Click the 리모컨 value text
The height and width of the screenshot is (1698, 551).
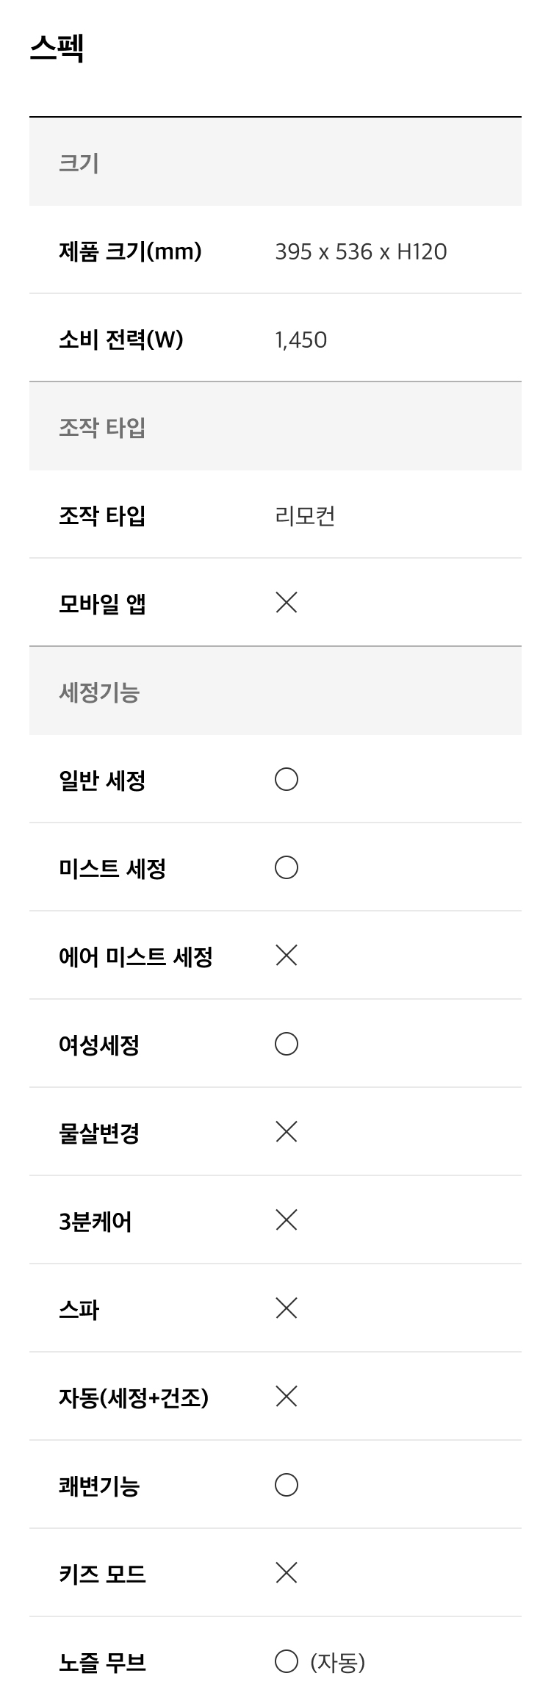point(305,515)
